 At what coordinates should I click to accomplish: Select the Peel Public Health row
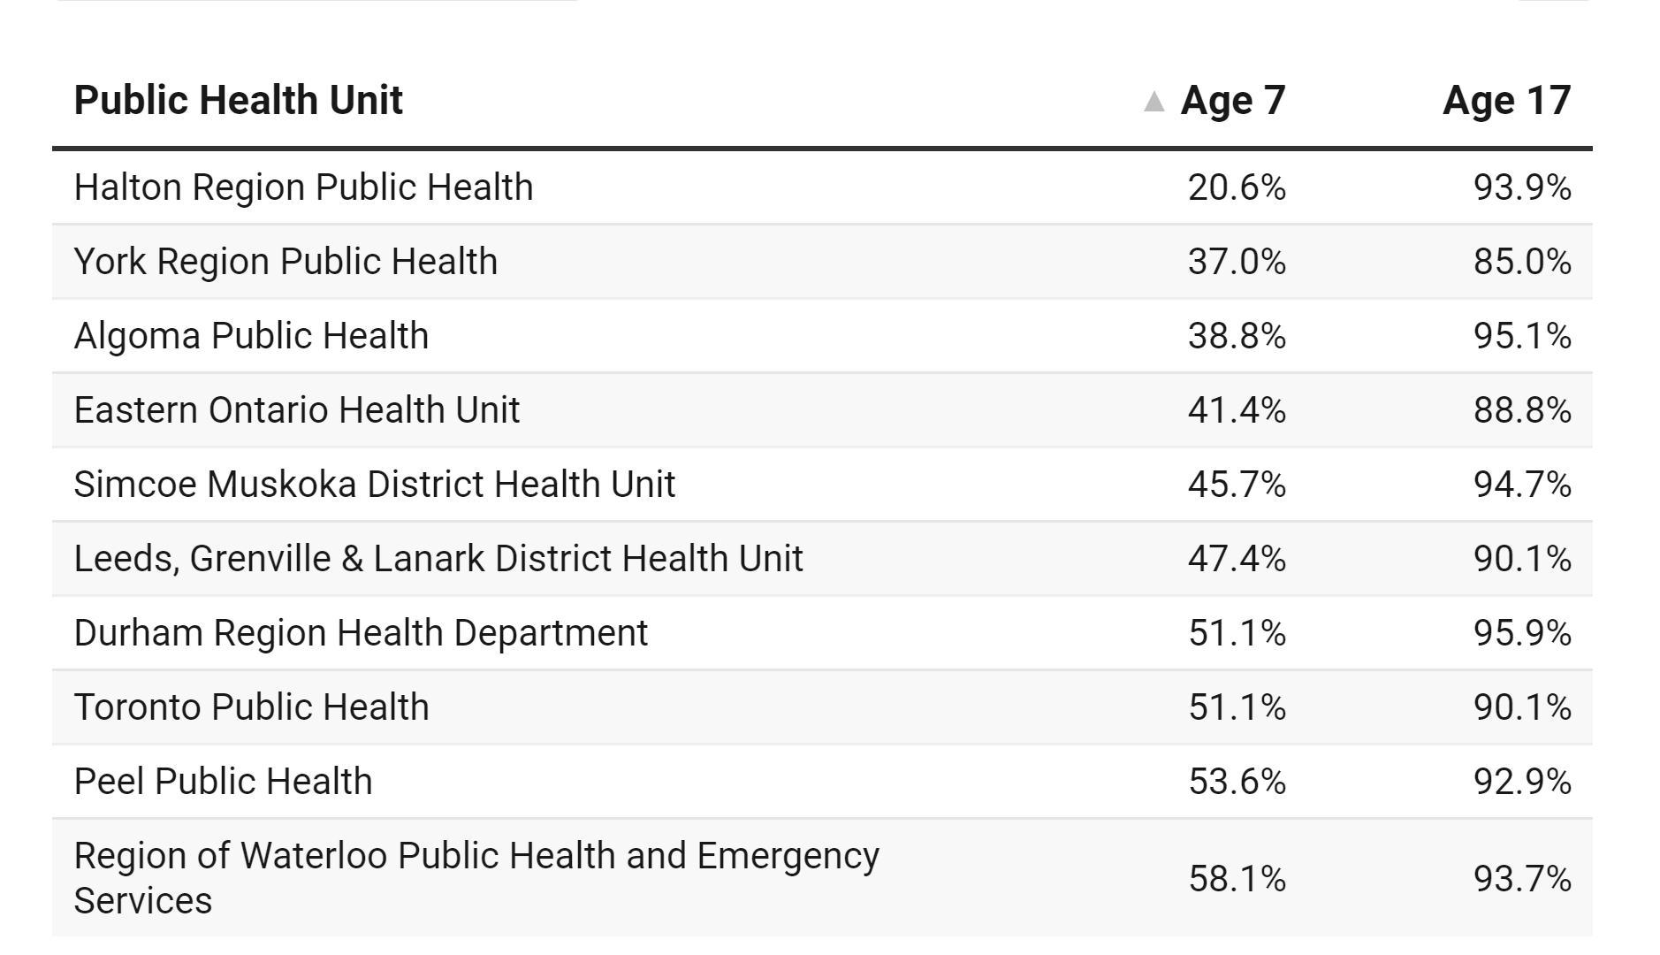[x=223, y=782]
